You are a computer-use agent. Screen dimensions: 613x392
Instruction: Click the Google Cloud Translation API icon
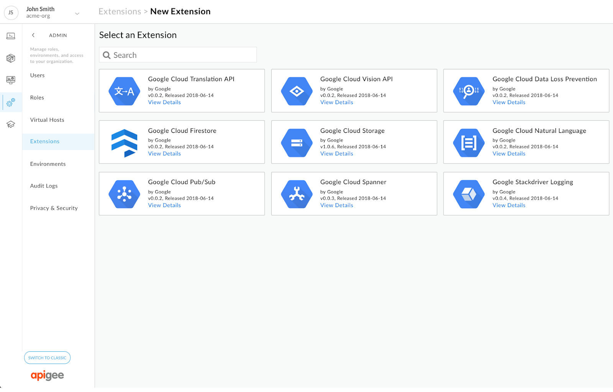pyautogui.click(x=124, y=91)
